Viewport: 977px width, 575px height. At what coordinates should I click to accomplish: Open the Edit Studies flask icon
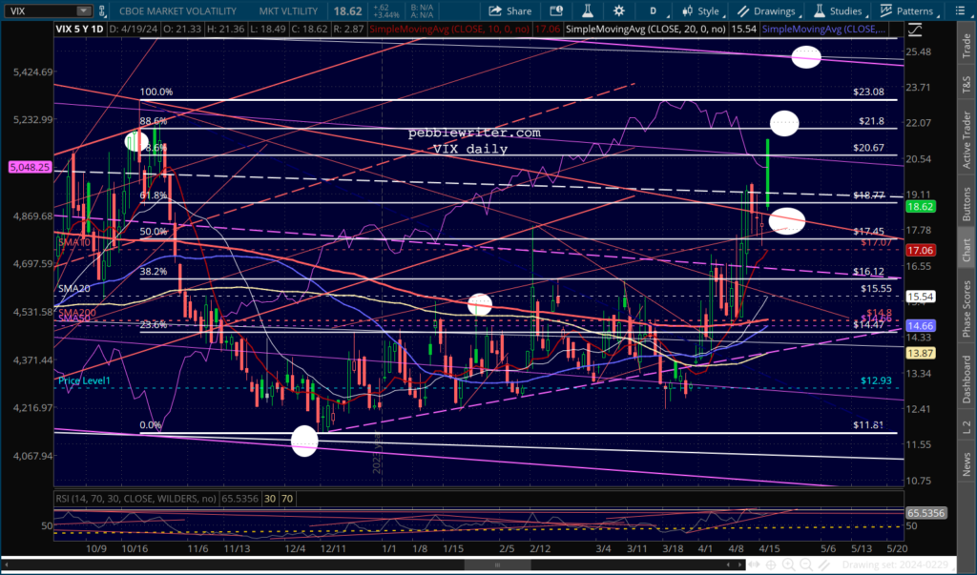(587, 10)
